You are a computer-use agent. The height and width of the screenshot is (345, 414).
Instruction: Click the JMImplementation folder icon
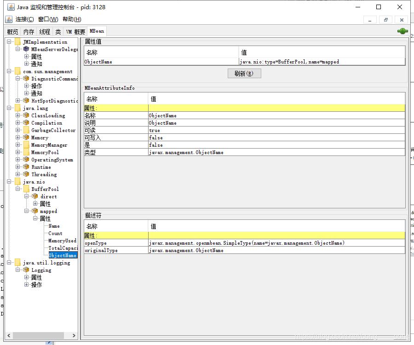pos(18,42)
